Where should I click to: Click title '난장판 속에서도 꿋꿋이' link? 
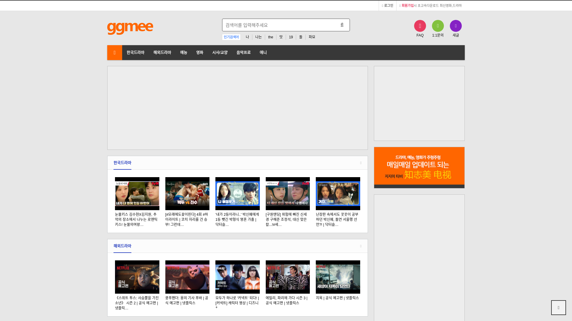337,219
